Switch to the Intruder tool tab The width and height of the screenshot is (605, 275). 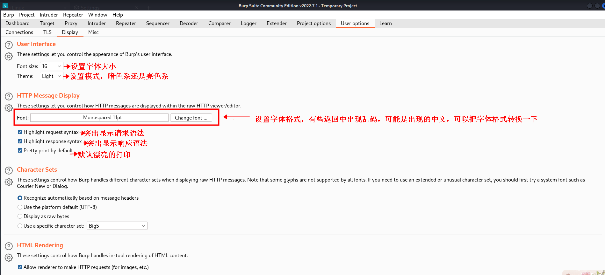(97, 23)
